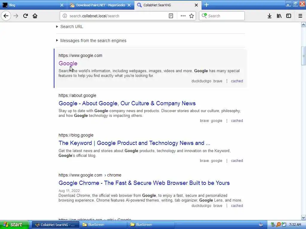The height and width of the screenshot is (229, 306).
Task: Open more options dots for Google Chrome result
Action: coord(227,206)
